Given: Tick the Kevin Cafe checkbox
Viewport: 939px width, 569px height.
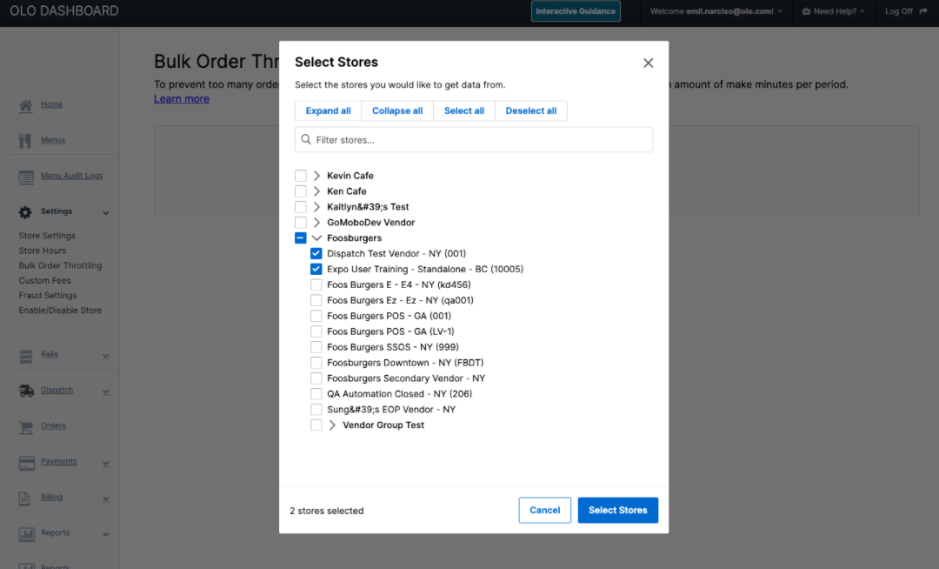Looking at the screenshot, I should click(x=301, y=176).
